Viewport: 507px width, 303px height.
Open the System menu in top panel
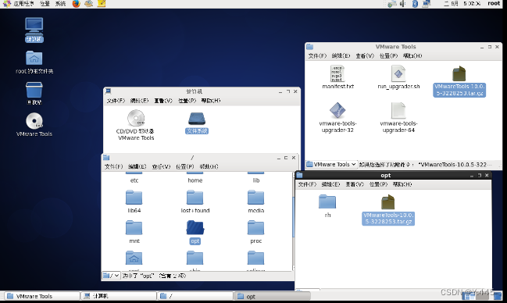pyautogui.click(x=60, y=4)
